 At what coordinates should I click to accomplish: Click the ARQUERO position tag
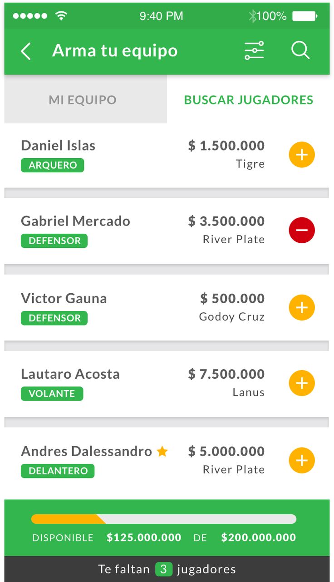53,165
